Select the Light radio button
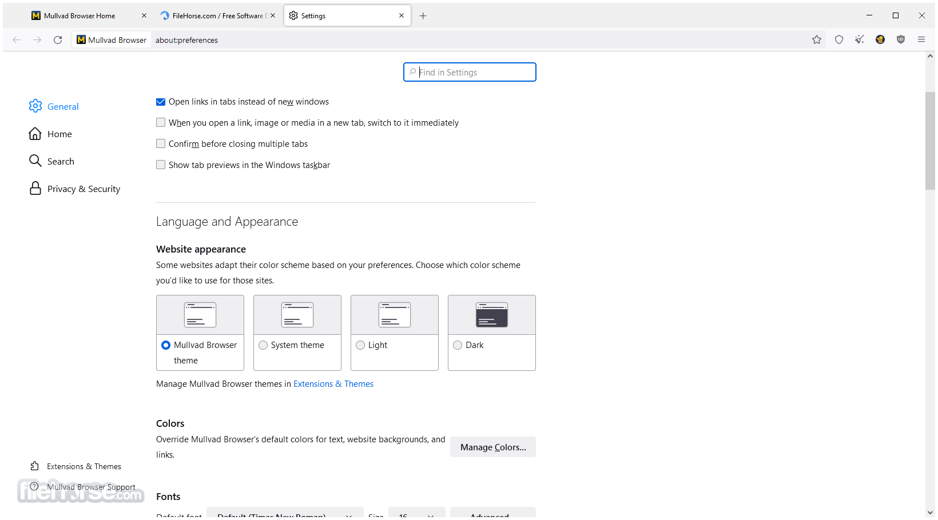This screenshot has width=938, height=520. coord(360,345)
